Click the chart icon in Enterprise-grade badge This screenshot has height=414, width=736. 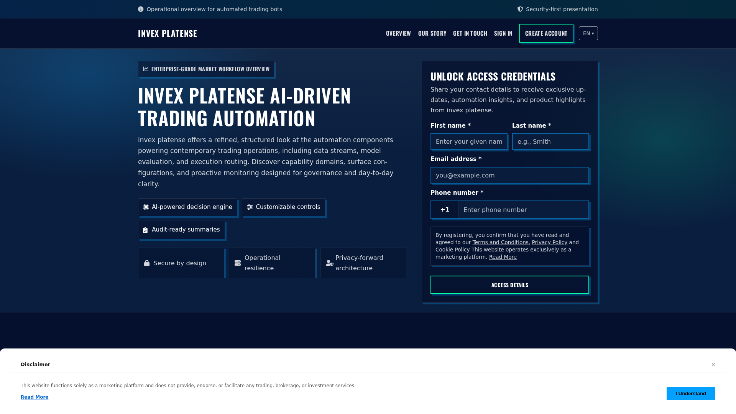146,69
